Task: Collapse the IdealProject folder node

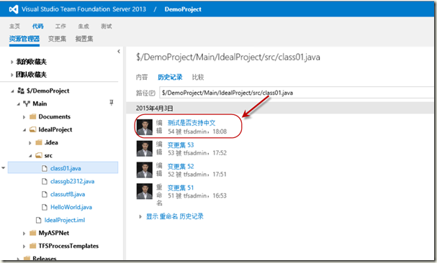Action: tap(24, 130)
